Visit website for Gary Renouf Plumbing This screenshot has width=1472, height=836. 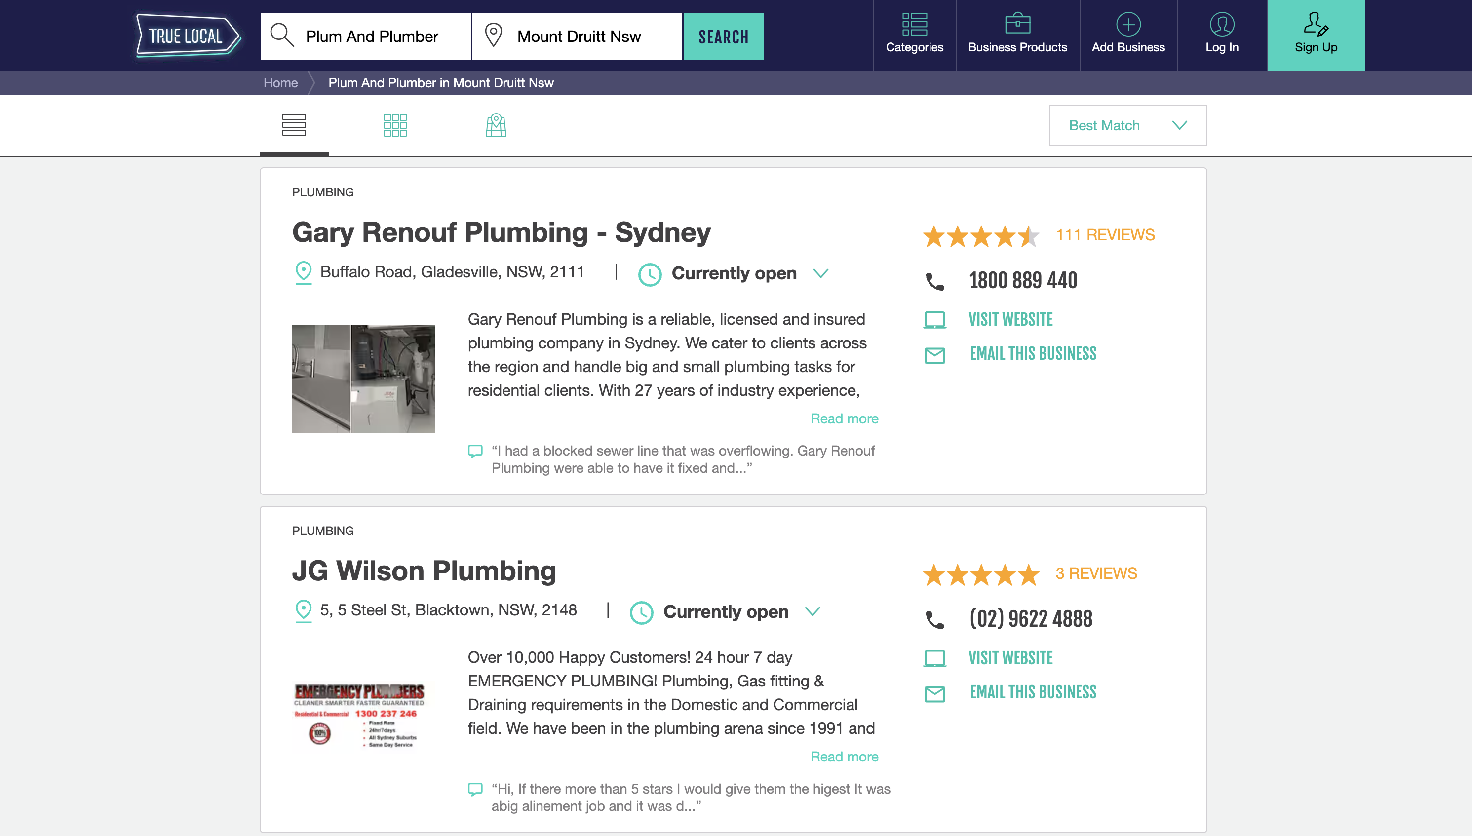[x=1010, y=319]
